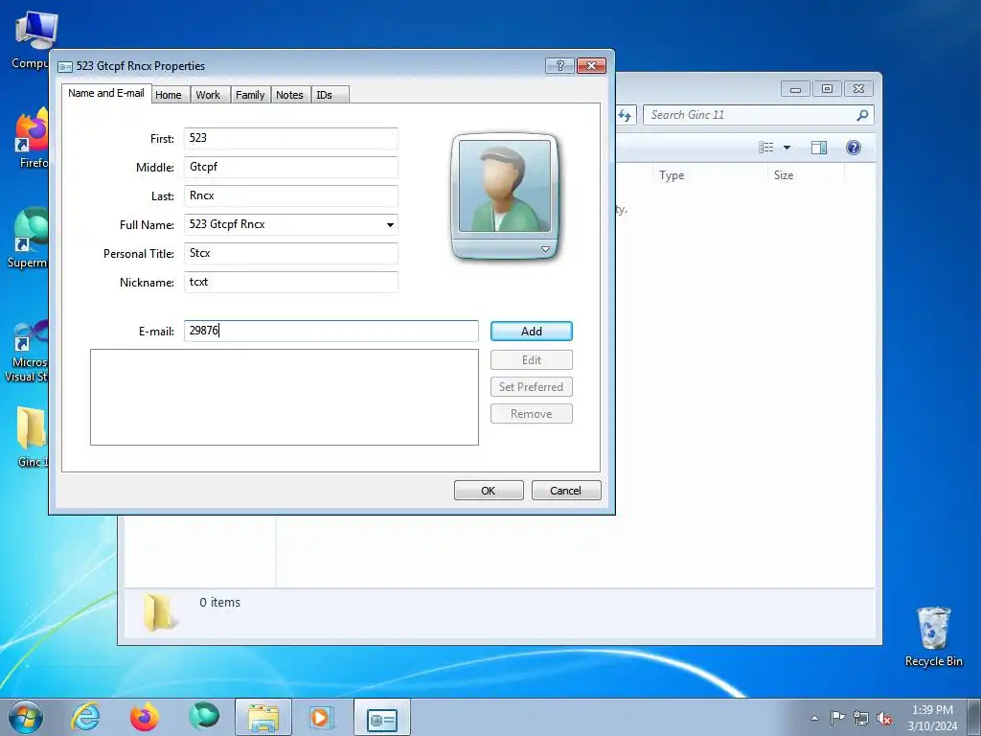Sort by the Size column header
981x736 pixels.
pos(806,175)
